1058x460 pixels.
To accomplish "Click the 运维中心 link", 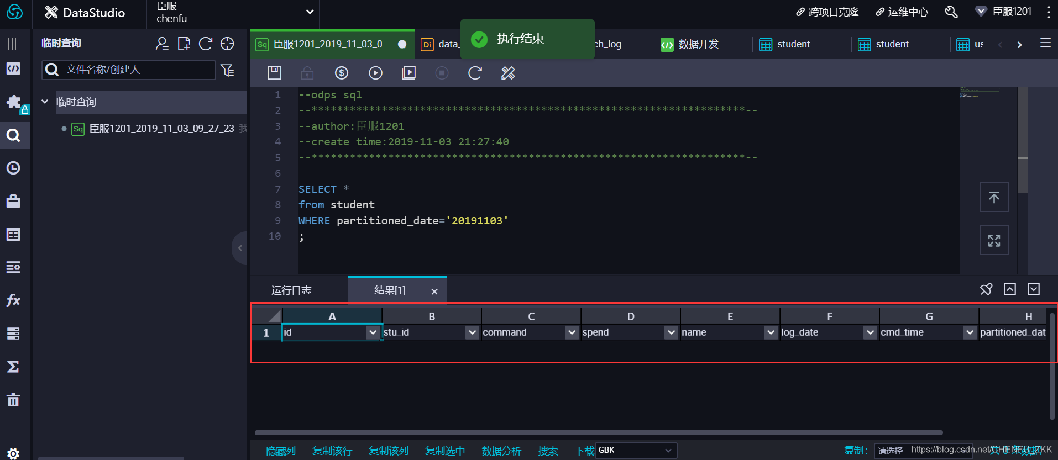I will (x=902, y=12).
